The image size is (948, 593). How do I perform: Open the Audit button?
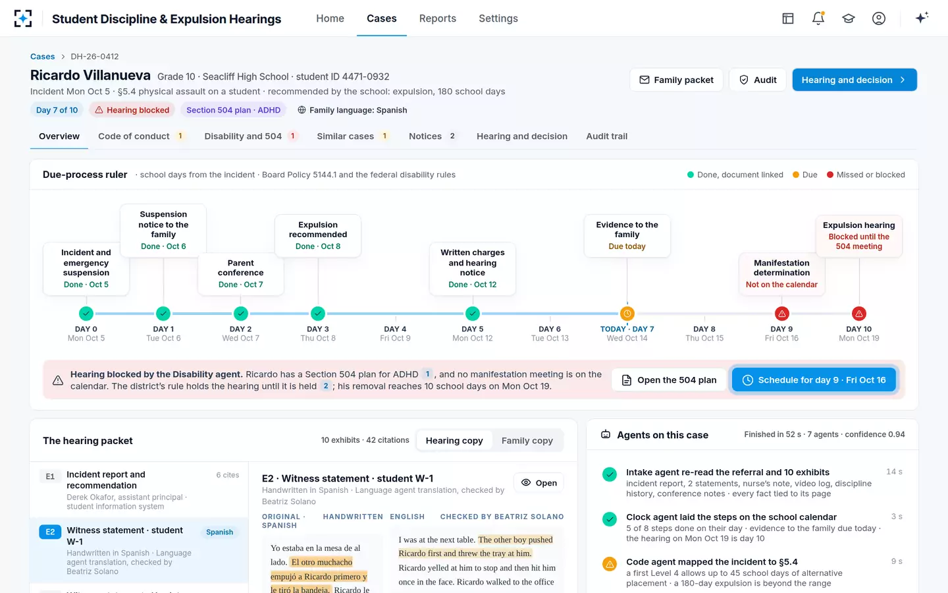[758, 80]
